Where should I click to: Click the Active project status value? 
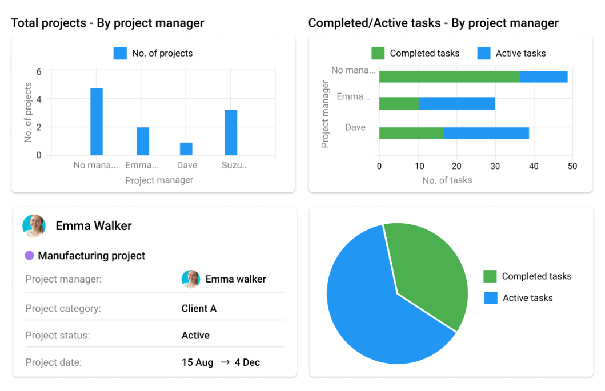[x=195, y=336]
